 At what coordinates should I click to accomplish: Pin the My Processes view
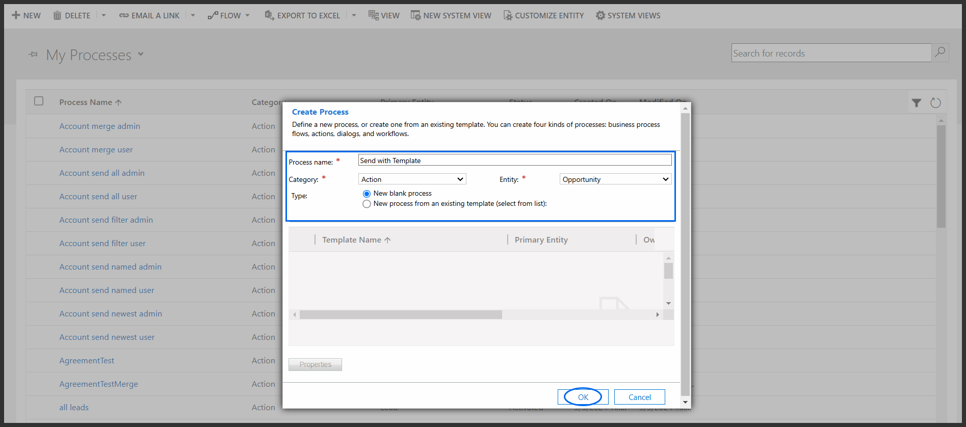pyautogui.click(x=33, y=54)
